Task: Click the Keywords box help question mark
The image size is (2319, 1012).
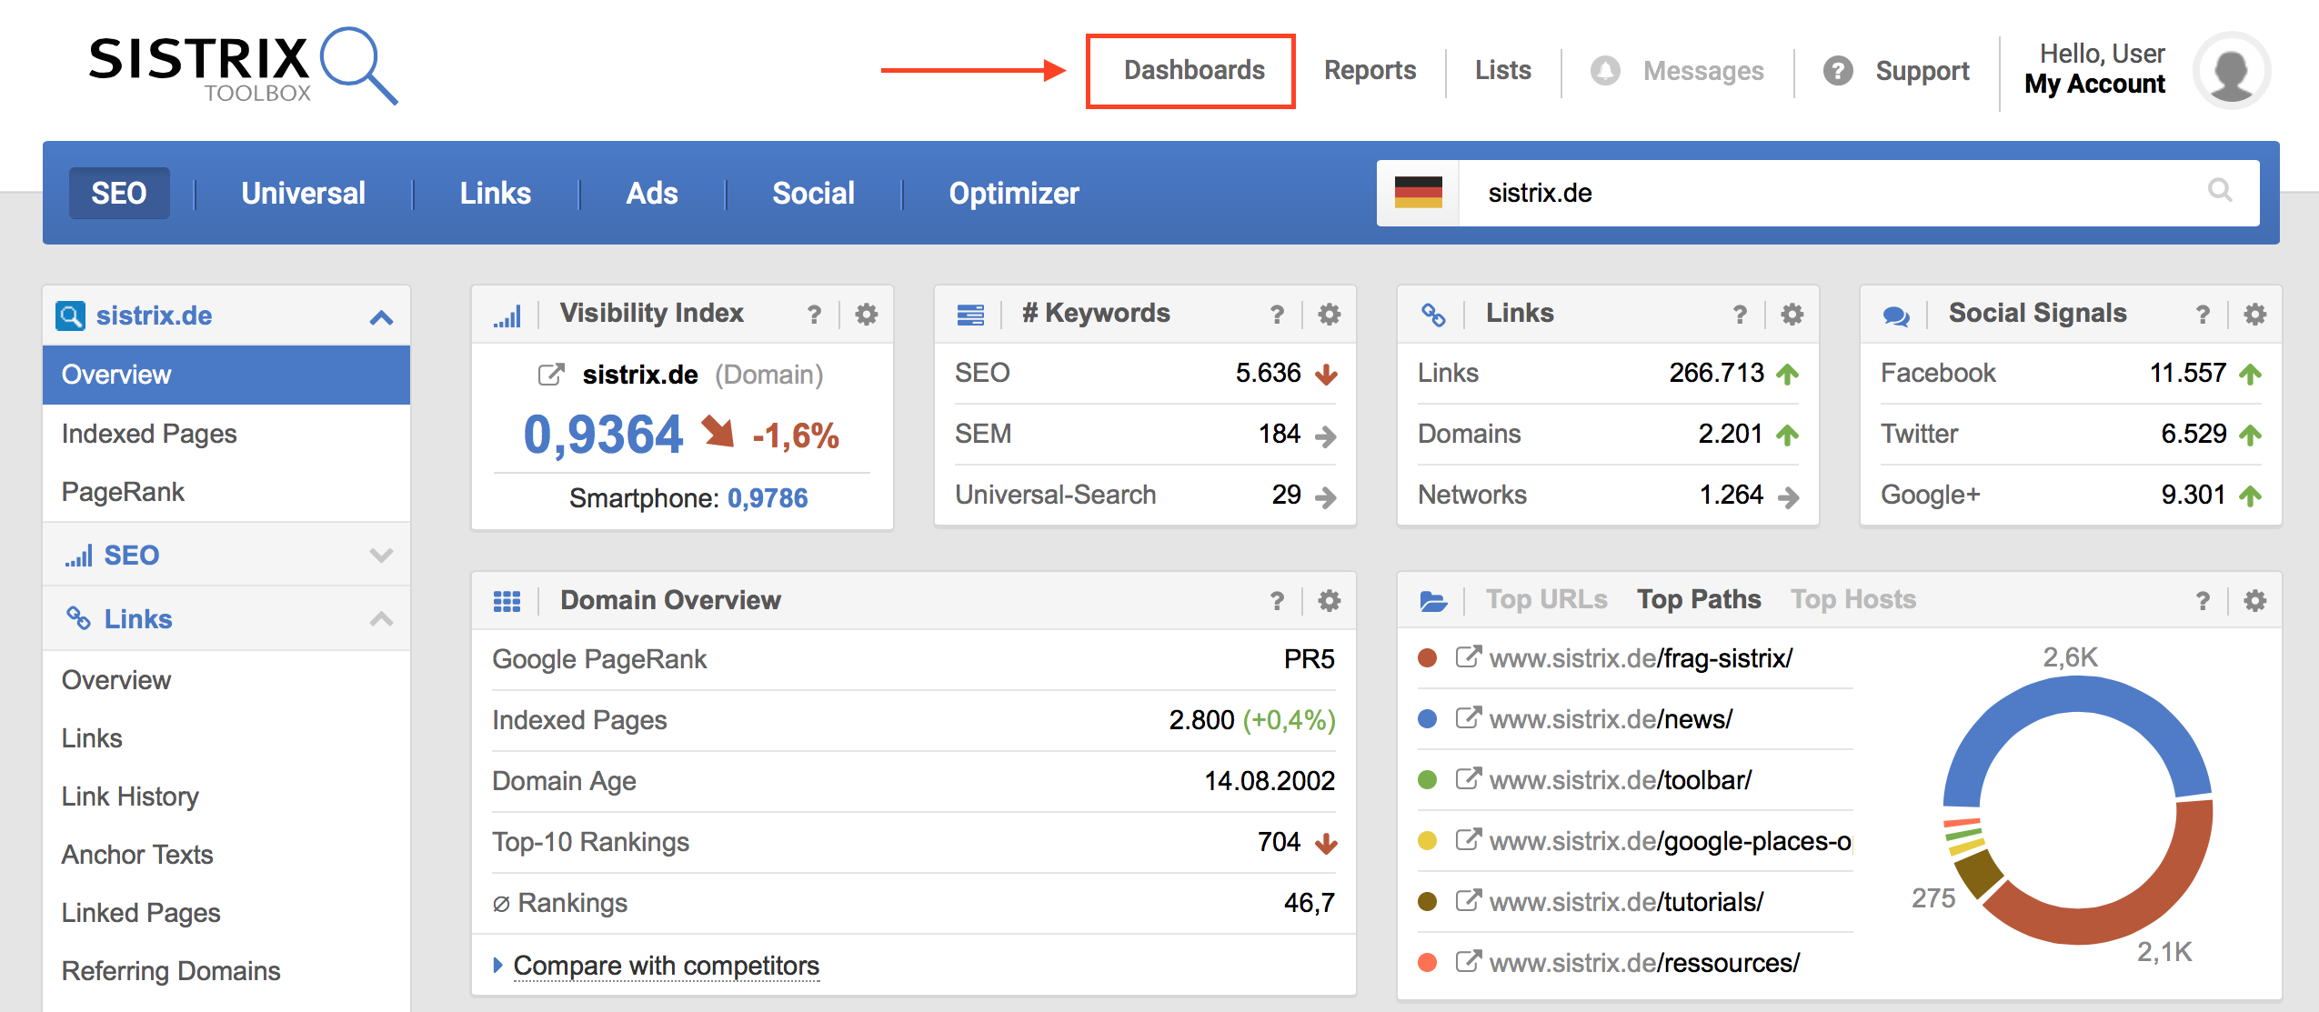Action: coord(1277,315)
